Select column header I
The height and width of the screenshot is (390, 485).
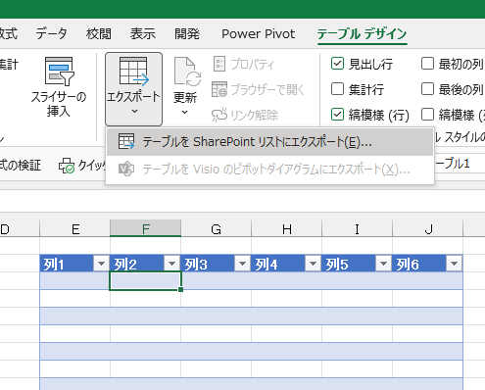357,228
